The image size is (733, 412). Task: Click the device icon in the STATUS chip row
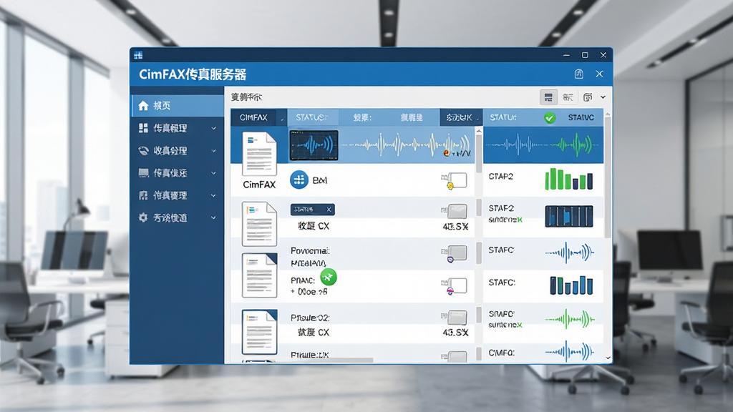(454, 211)
